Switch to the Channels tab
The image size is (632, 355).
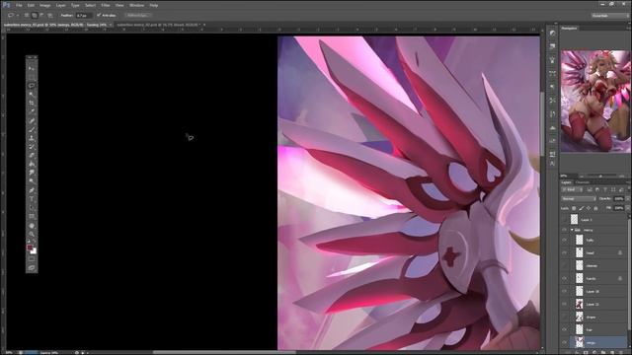coord(583,182)
